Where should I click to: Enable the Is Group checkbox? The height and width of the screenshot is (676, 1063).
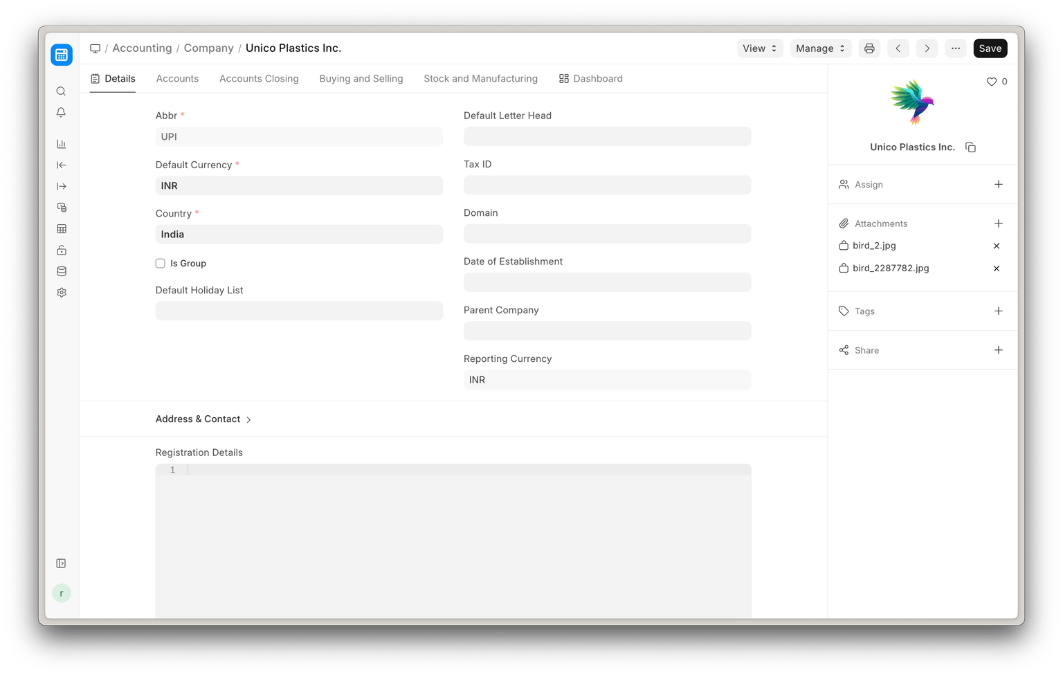click(161, 264)
